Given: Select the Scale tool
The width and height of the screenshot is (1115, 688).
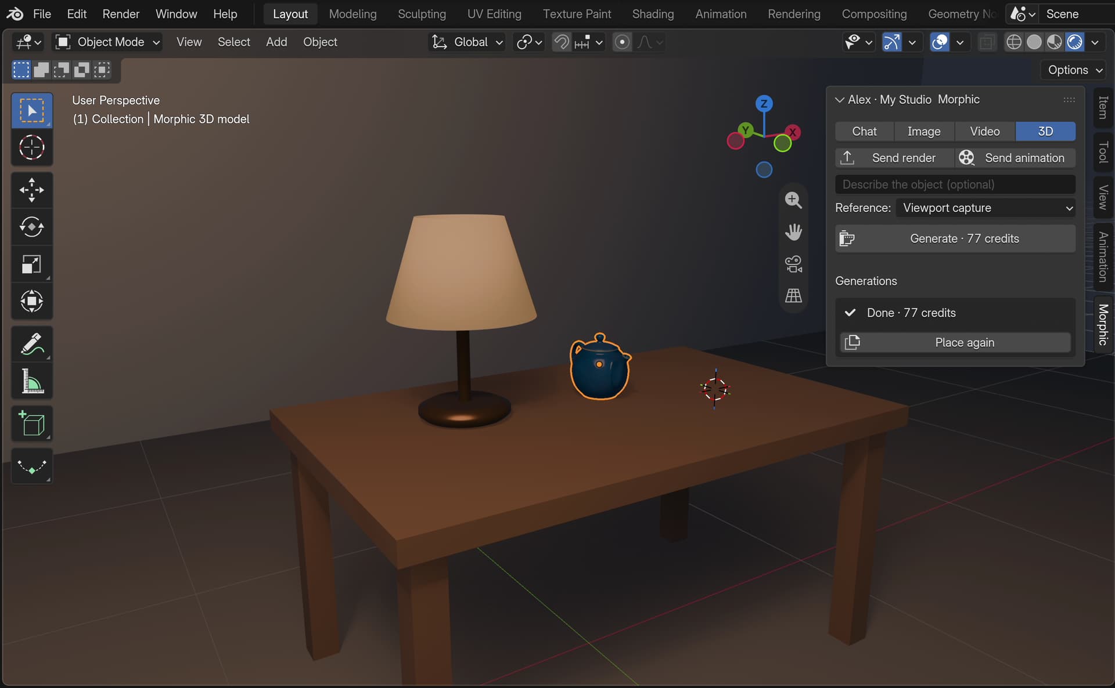Looking at the screenshot, I should (32, 264).
